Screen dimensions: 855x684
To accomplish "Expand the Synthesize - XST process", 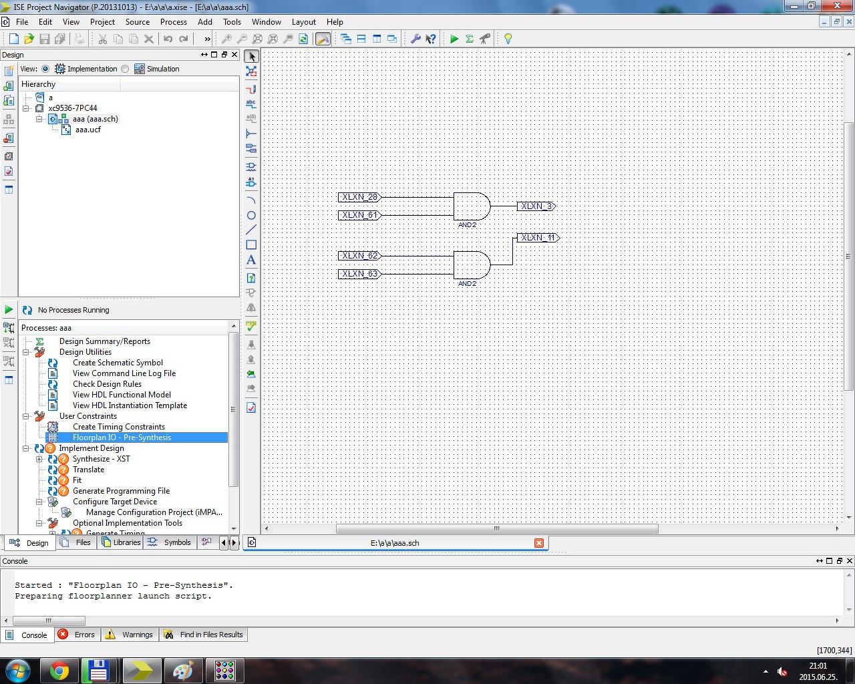I will (39, 459).
